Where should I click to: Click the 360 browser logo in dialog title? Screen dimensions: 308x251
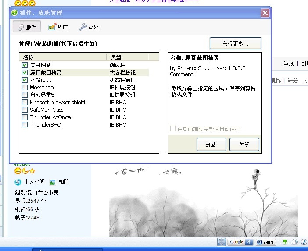[14, 13]
